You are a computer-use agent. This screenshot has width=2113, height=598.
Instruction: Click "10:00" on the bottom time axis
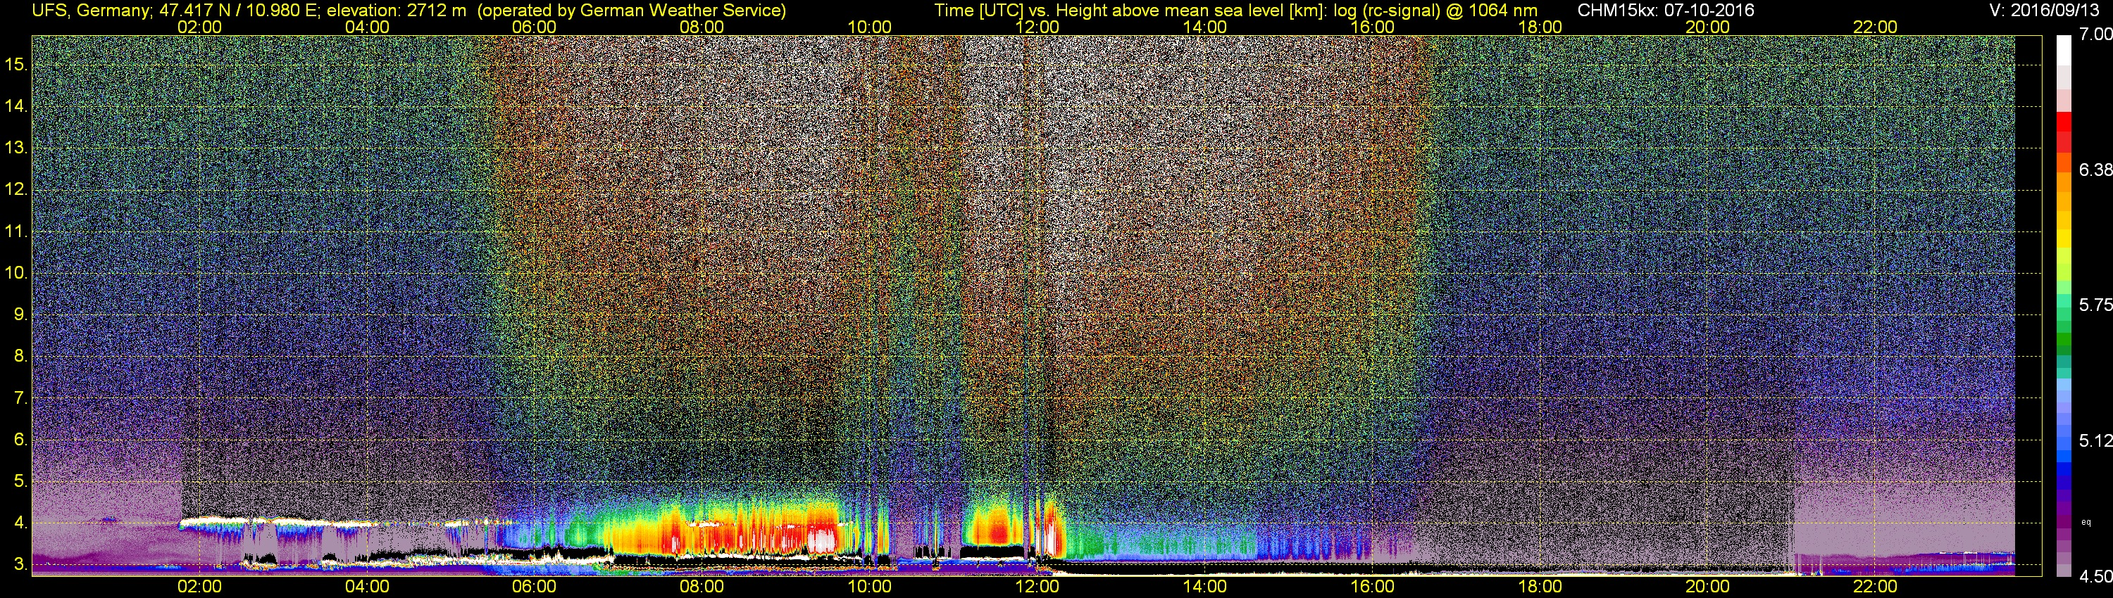[869, 587]
